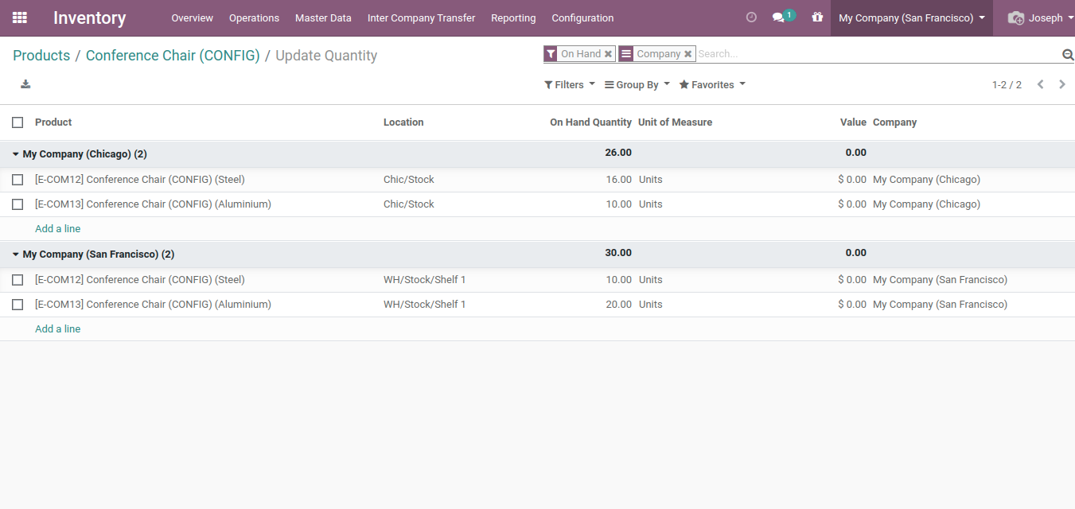The width and height of the screenshot is (1075, 509).
Task: Click the clock activities icon
Action: pos(751,17)
